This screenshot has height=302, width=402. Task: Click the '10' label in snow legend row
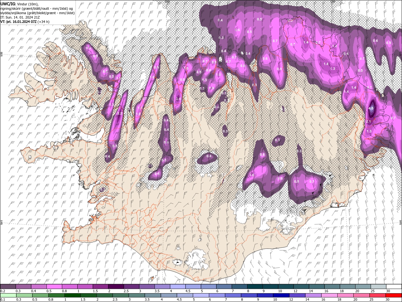280,291
